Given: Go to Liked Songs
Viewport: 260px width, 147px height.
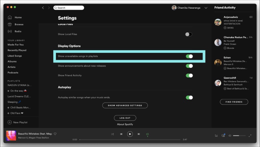Looking at the screenshot, I should [15, 56].
